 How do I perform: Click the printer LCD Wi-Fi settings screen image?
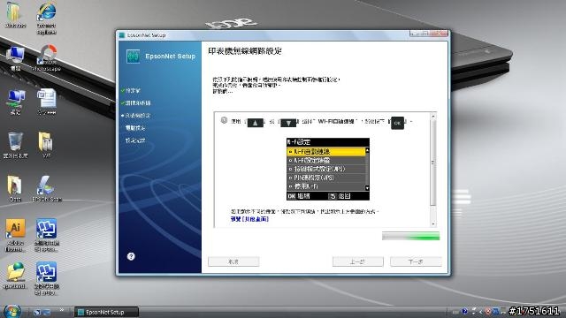328,169
